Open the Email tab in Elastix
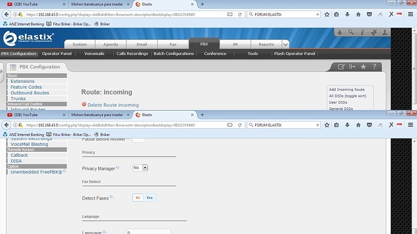The image size is (417, 234). tap(142, 45)
